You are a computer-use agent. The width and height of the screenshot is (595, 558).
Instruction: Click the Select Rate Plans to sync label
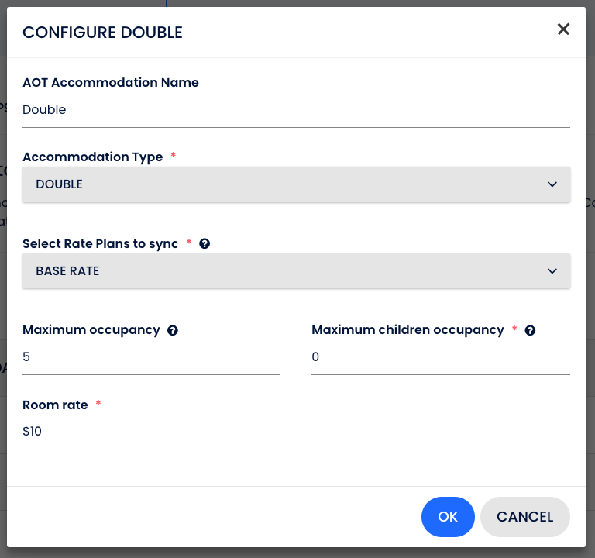tap(100, 243)
